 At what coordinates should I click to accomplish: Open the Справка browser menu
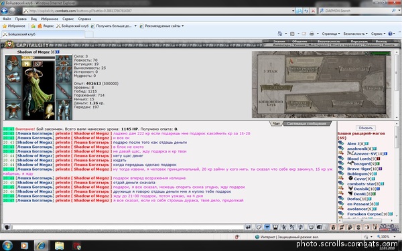click(x=84, y=19)
